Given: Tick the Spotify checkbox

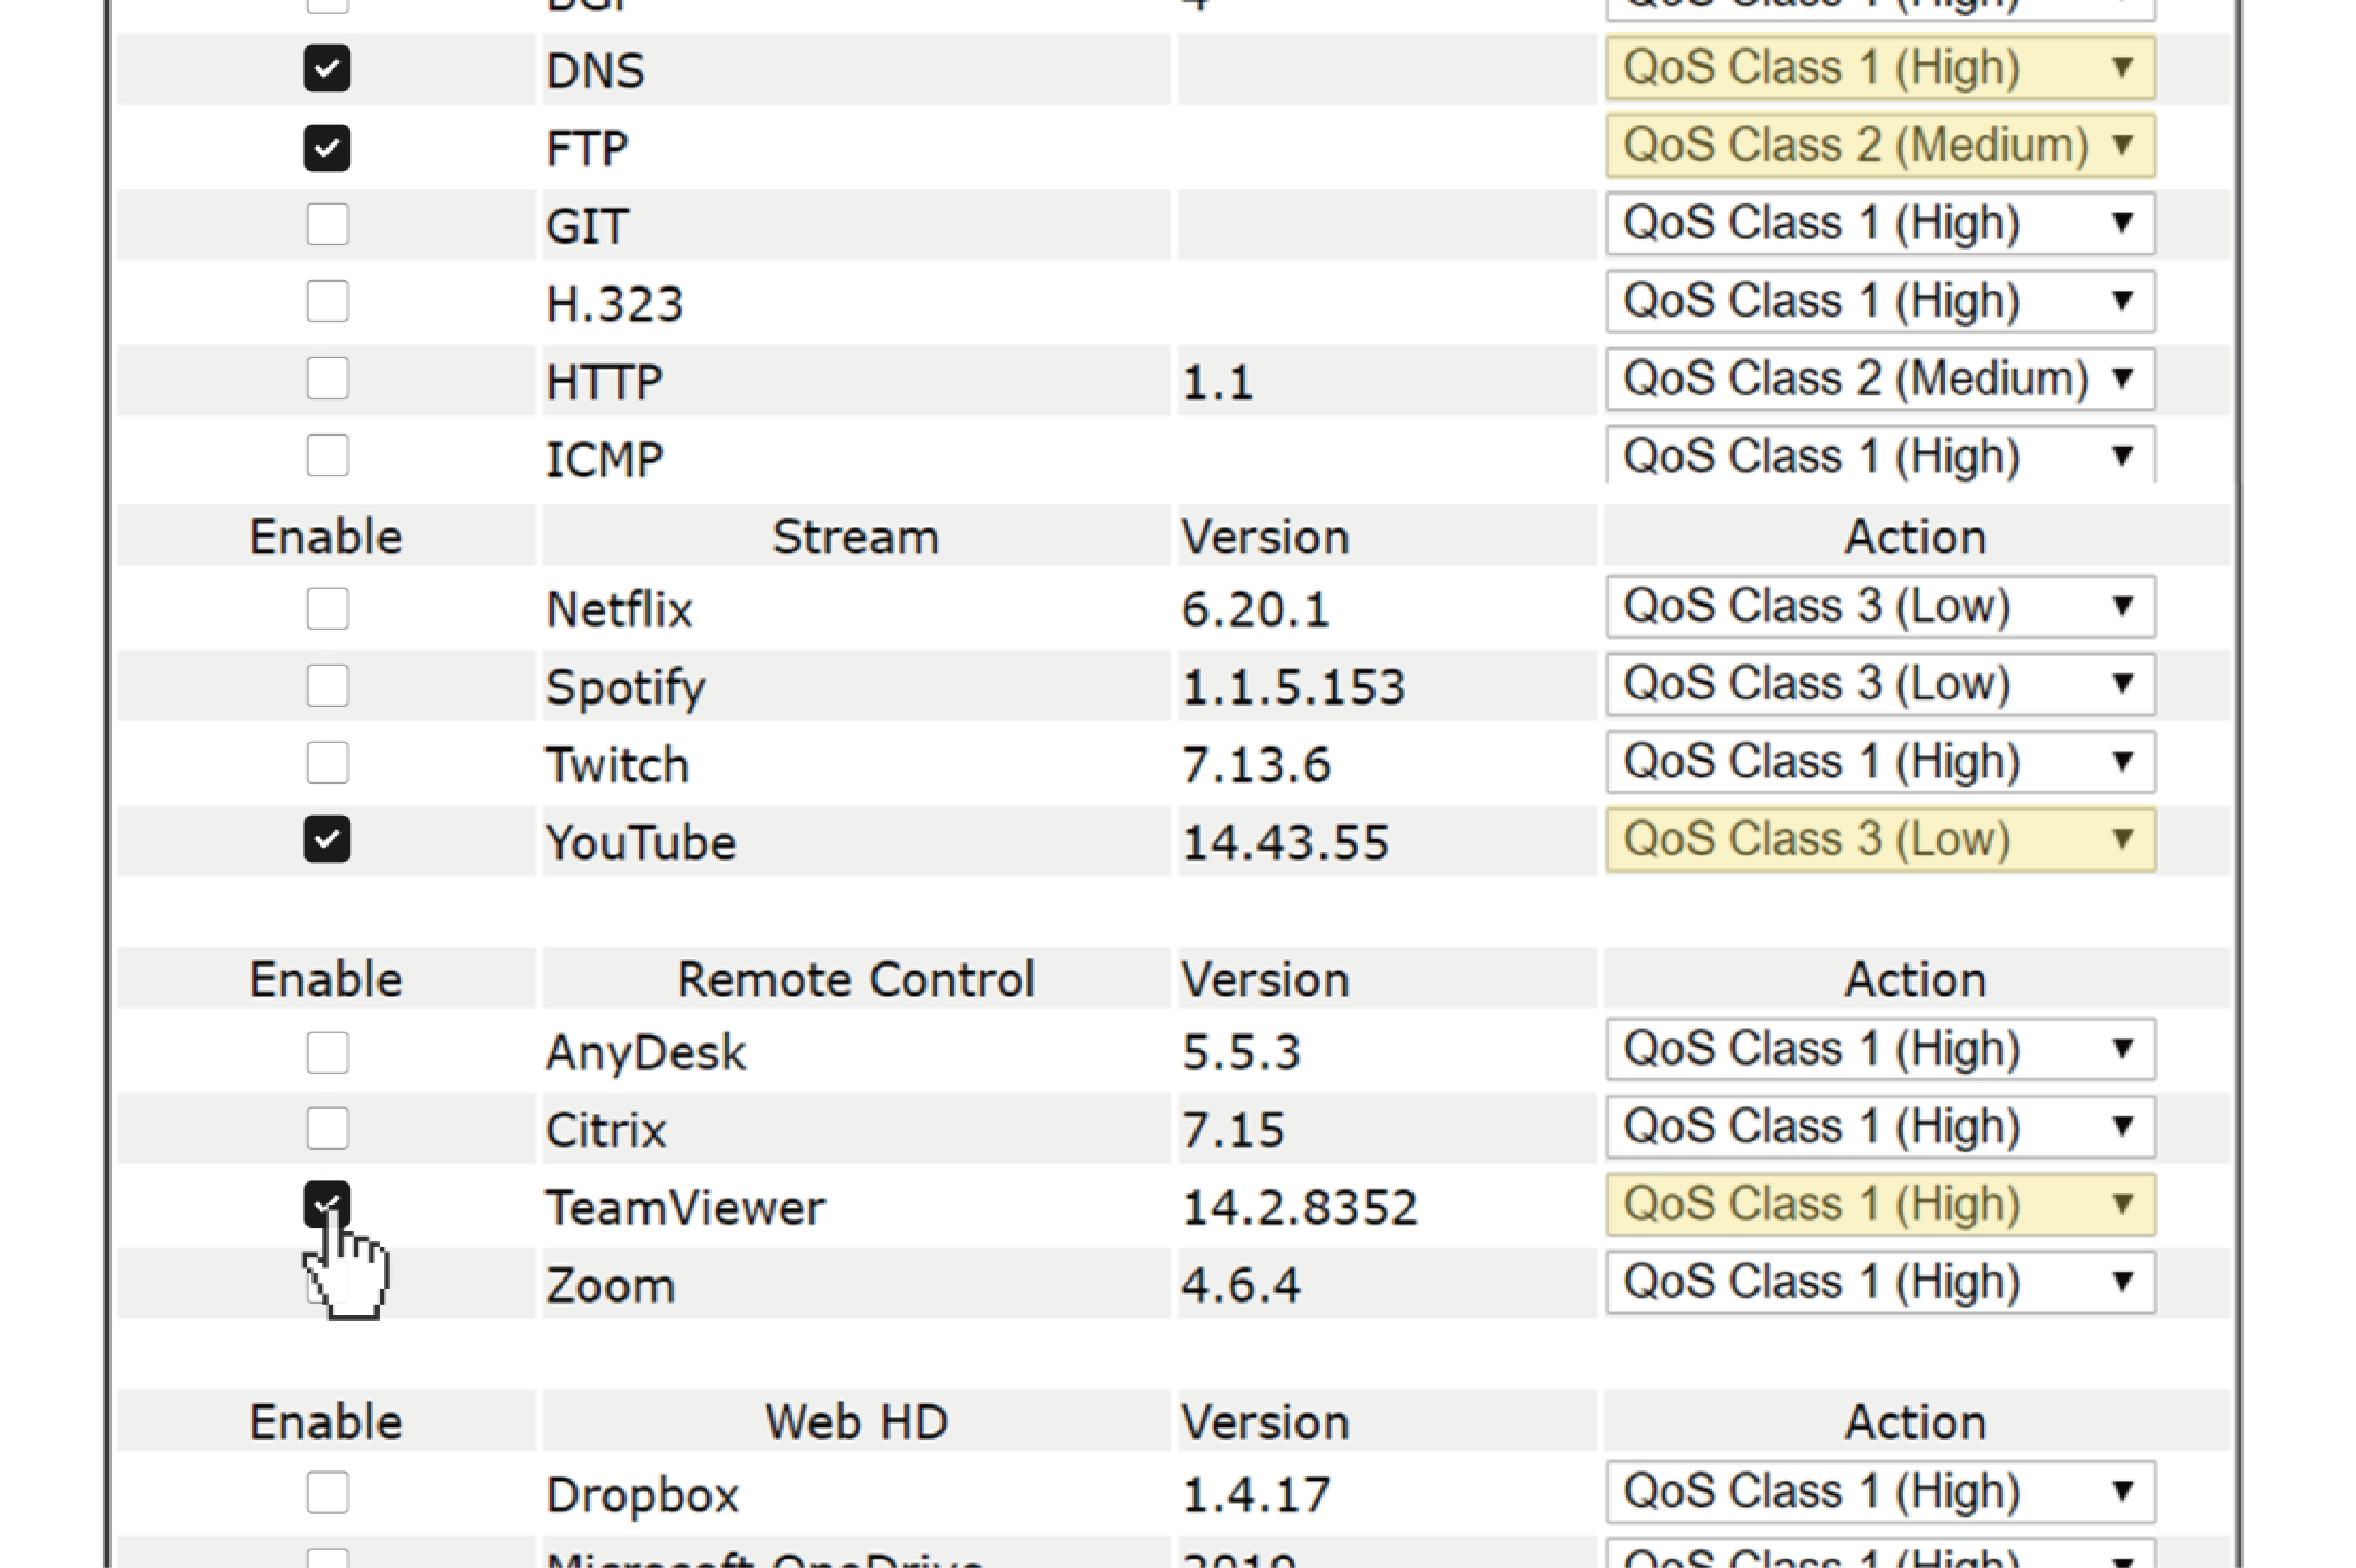Looking at the screenshot, I should click(x=327, y=685).
